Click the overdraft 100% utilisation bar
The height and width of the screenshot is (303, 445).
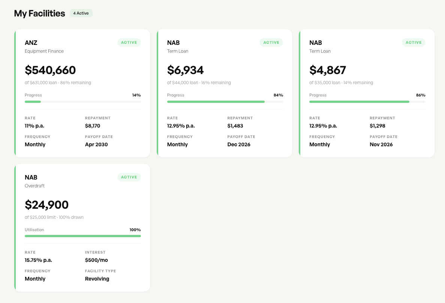coord(83,236)
